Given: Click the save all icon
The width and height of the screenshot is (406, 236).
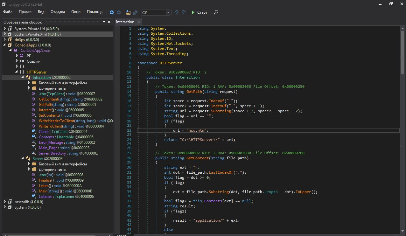Looking at the screenshot, I should click(135, 12).
